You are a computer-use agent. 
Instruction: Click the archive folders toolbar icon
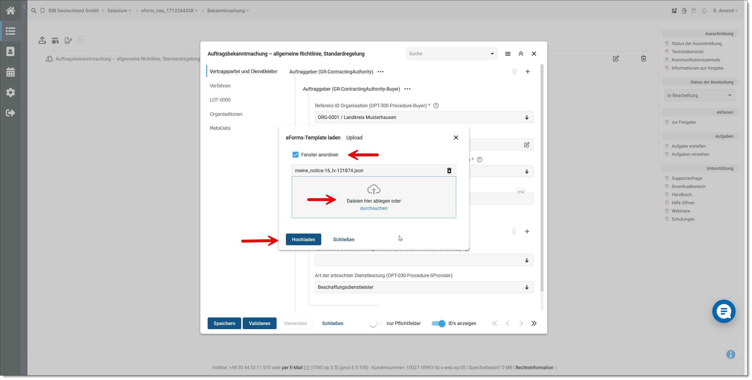click(x=55, y=40)
